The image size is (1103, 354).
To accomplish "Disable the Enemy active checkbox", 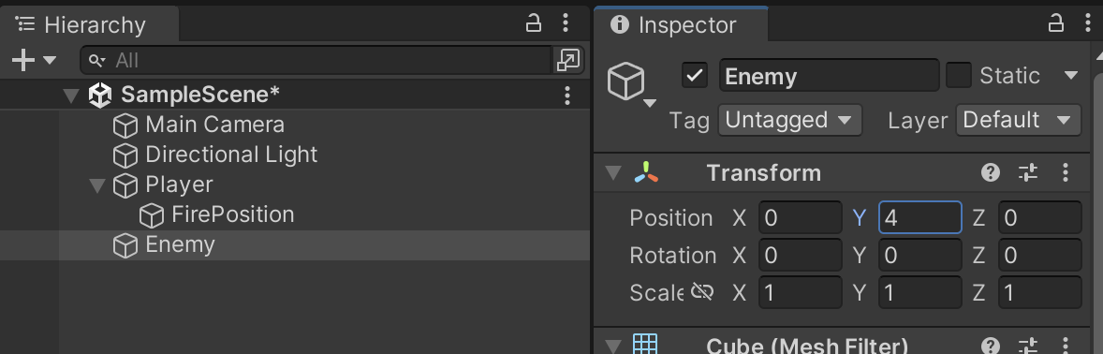I will point(695,75).
